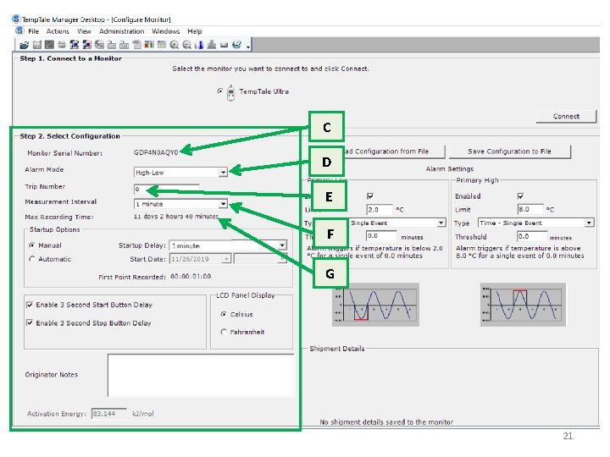Screen dimensions: 610x457
Task: Click the Primary High alarm graph thumbnail
Action: pyautogui.click(x=523, y=305)
